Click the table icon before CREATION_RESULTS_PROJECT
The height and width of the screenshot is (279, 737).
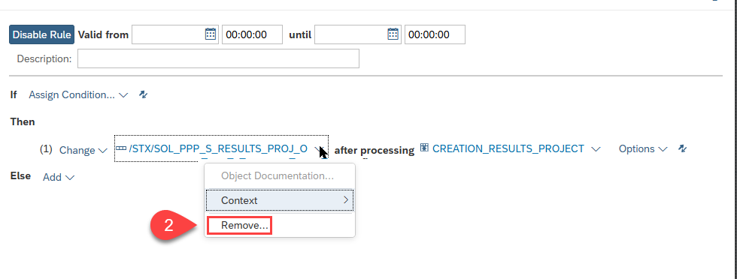point(424,148)
